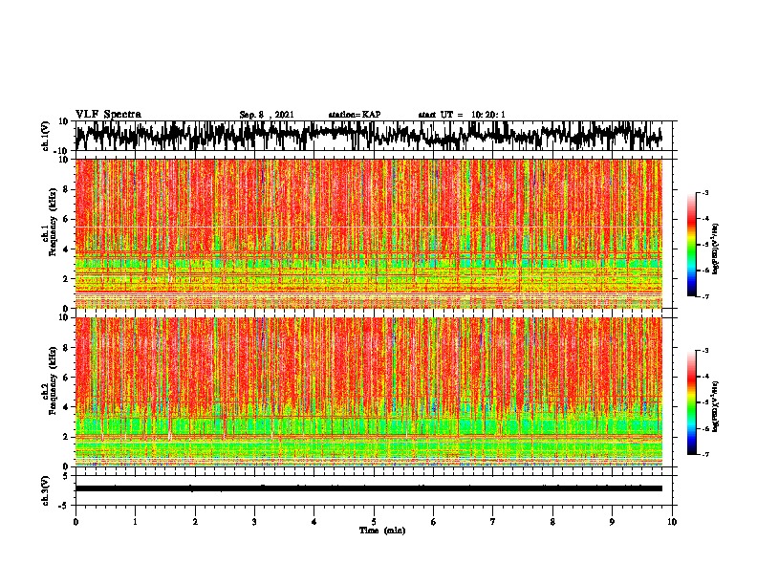757x585 pixels.
Task: Click the "5" tick on ch.3(V) axis
Action: [x=66, y=475]
